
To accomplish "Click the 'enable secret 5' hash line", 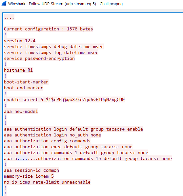I will 64,99.
